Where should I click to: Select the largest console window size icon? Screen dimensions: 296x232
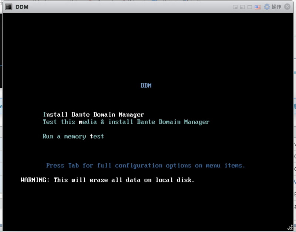coord(250,7)
